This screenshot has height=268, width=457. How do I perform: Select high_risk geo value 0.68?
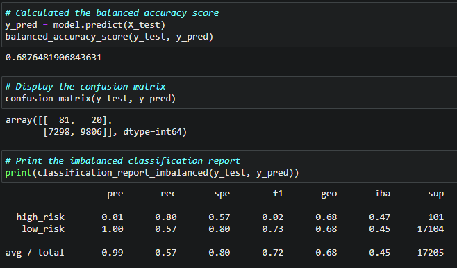coord(326,217)
